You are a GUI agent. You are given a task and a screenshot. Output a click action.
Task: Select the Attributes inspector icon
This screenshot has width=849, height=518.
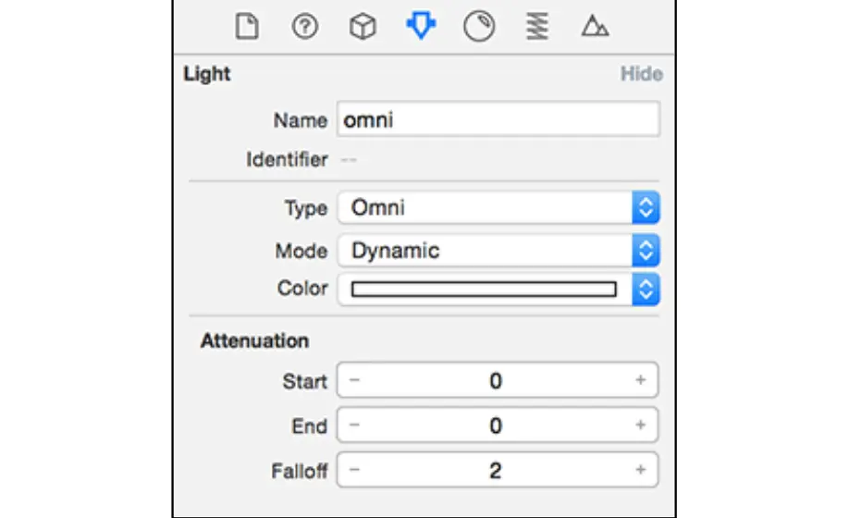click(421, 26)
